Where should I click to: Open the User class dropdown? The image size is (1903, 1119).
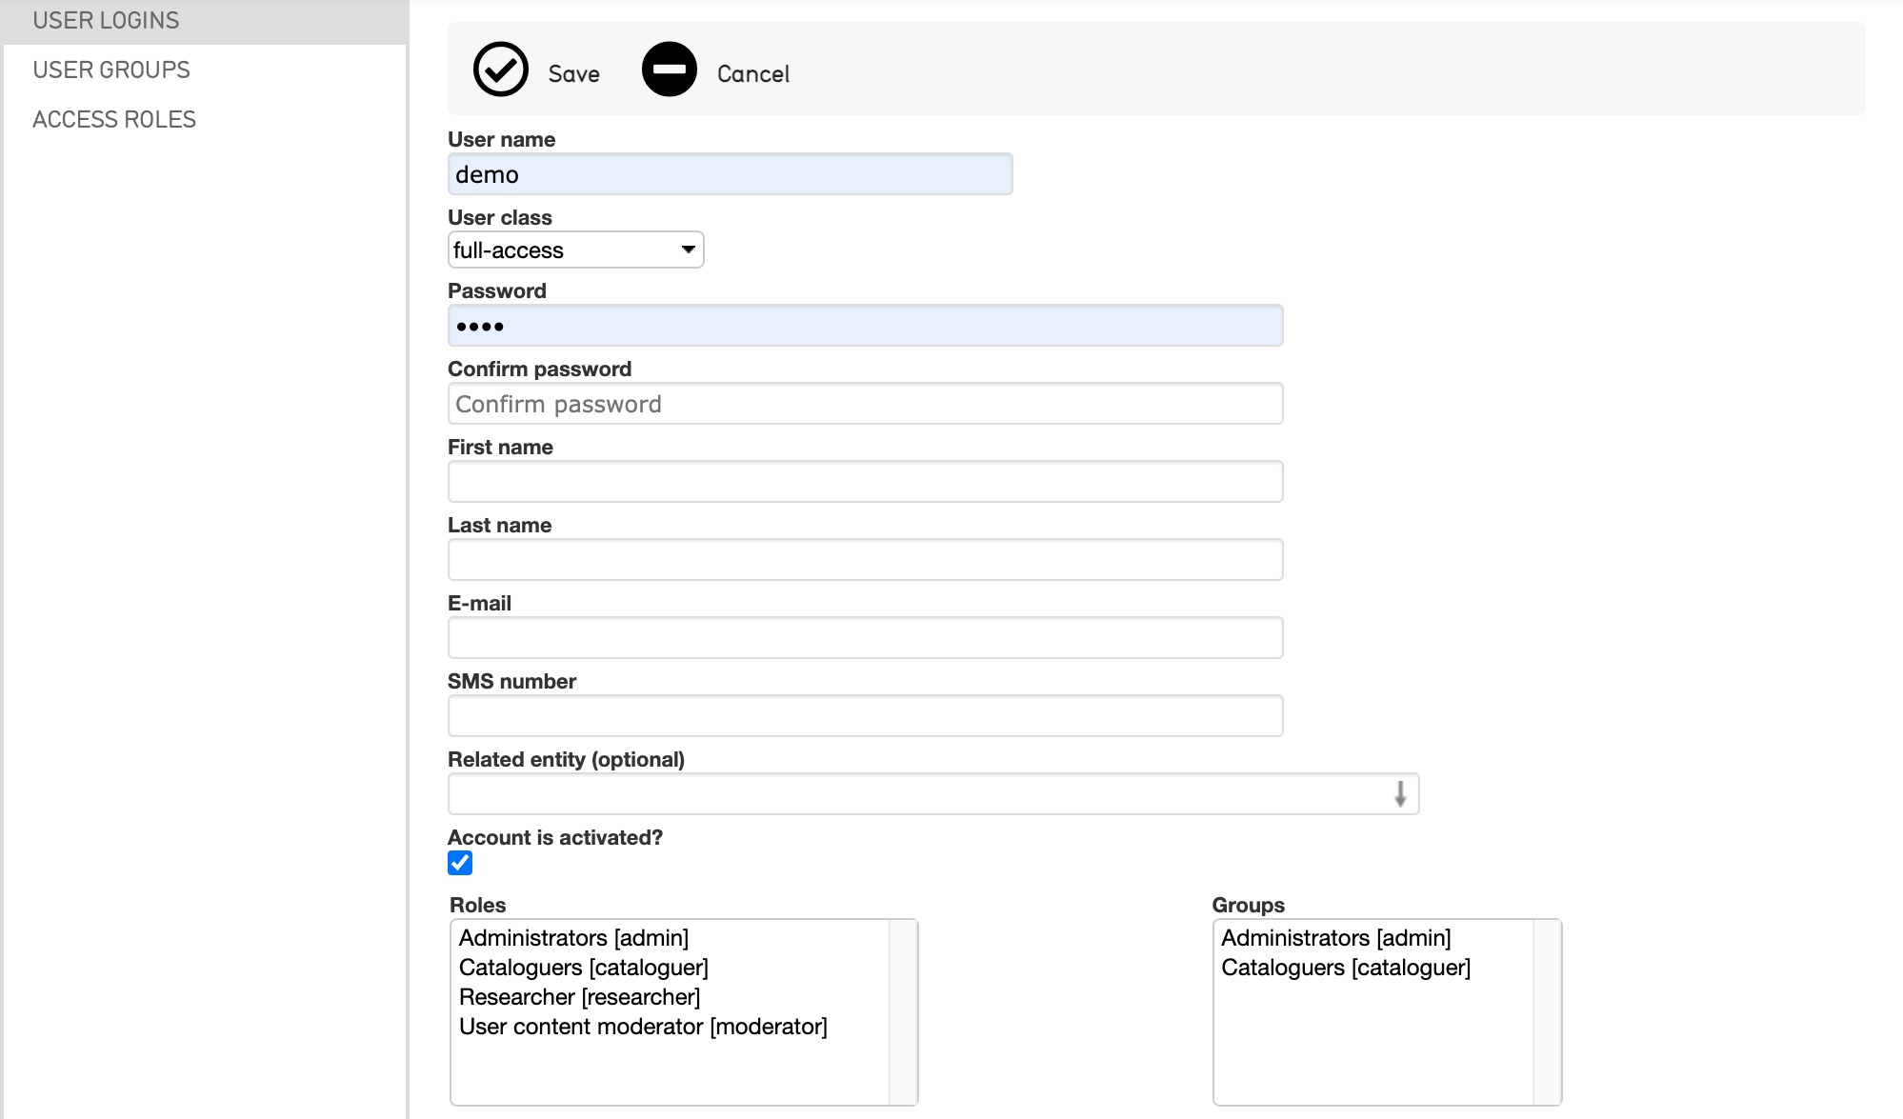(575, 250)
